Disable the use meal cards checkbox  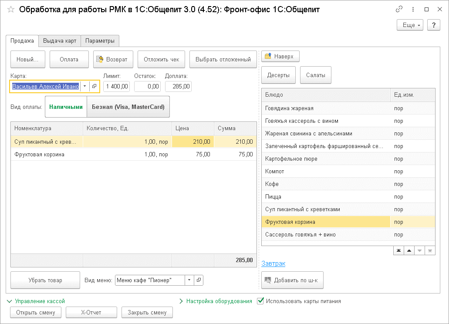point(260,301)
